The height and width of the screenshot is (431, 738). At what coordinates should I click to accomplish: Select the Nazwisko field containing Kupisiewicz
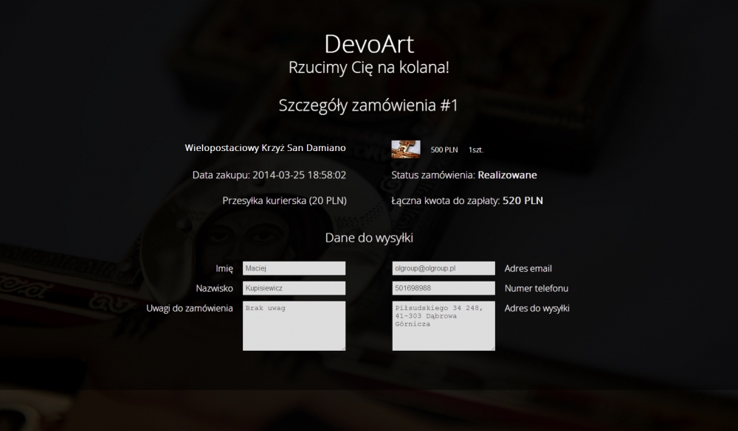coord(294,288)
